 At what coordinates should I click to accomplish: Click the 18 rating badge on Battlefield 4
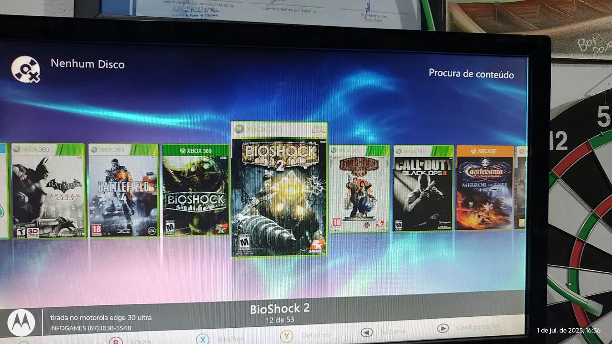97,230
